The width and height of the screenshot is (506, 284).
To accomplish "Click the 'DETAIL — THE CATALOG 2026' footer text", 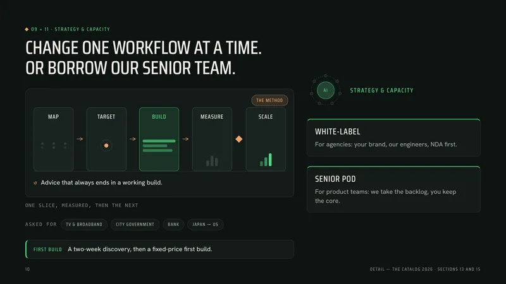I will click(x=425, y=269).
